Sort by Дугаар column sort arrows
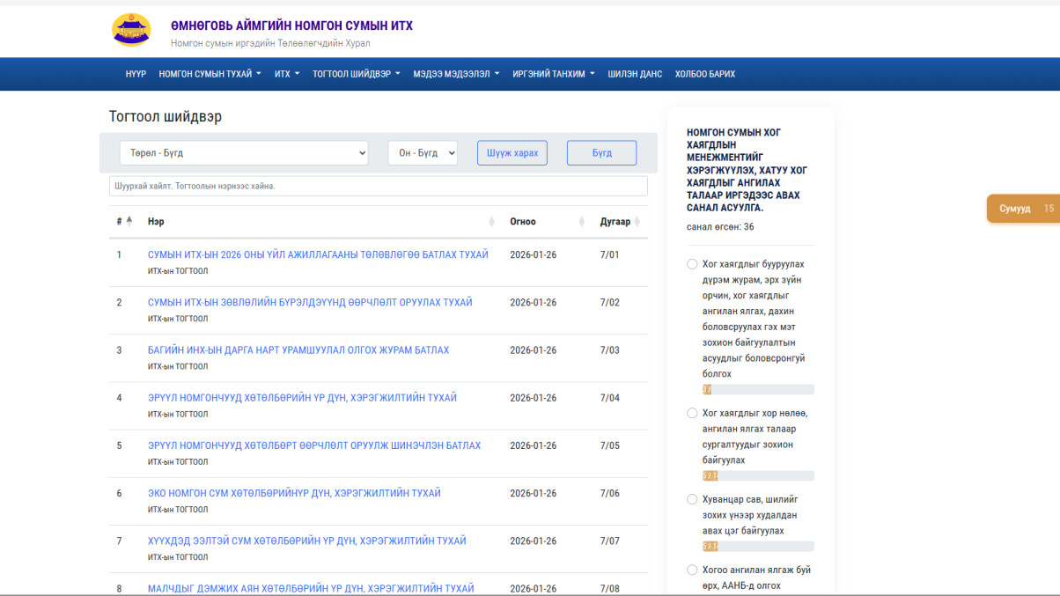 pos(637,222)
